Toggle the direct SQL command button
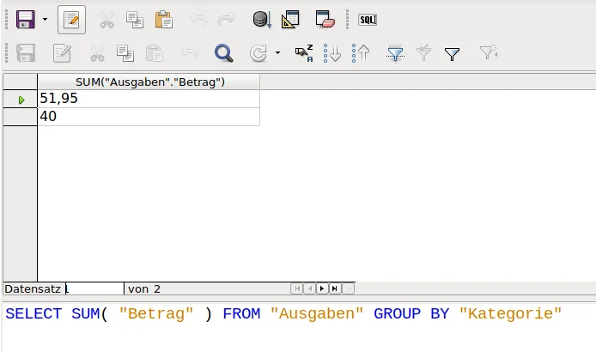Screen dimensions: 596x352 pyautogui.click(x=368, y=20)
